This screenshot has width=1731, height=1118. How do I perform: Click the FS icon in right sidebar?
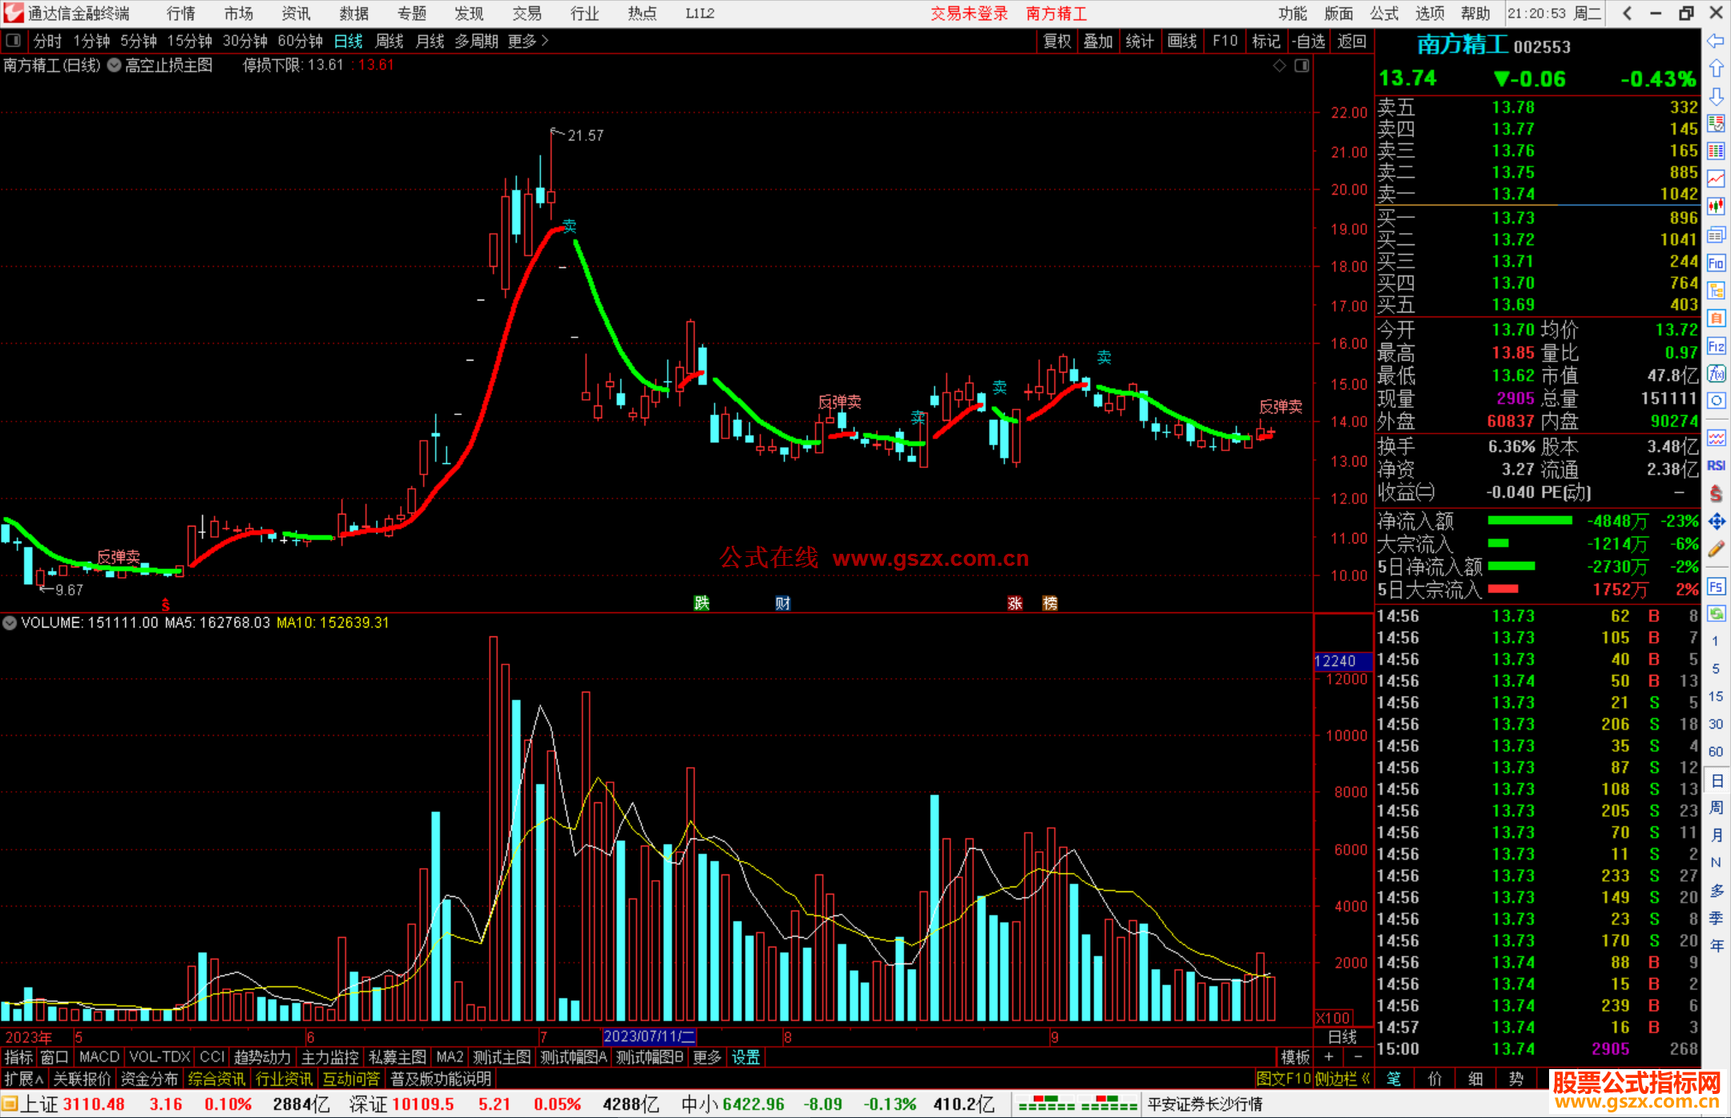tap(1716, 587)
